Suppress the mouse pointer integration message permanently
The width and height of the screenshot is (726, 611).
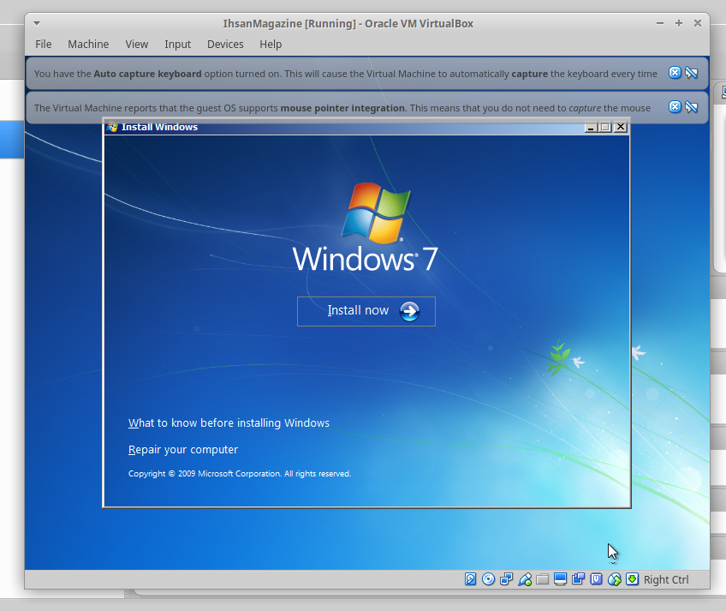[691, 107]
